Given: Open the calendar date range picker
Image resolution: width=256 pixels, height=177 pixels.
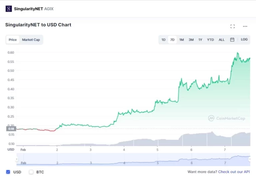Looking at the screenshot, I should [232, 40].
